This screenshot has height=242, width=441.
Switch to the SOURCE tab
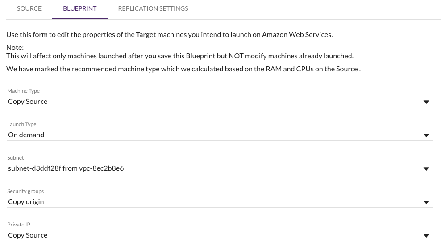click(x=29, y=9)
